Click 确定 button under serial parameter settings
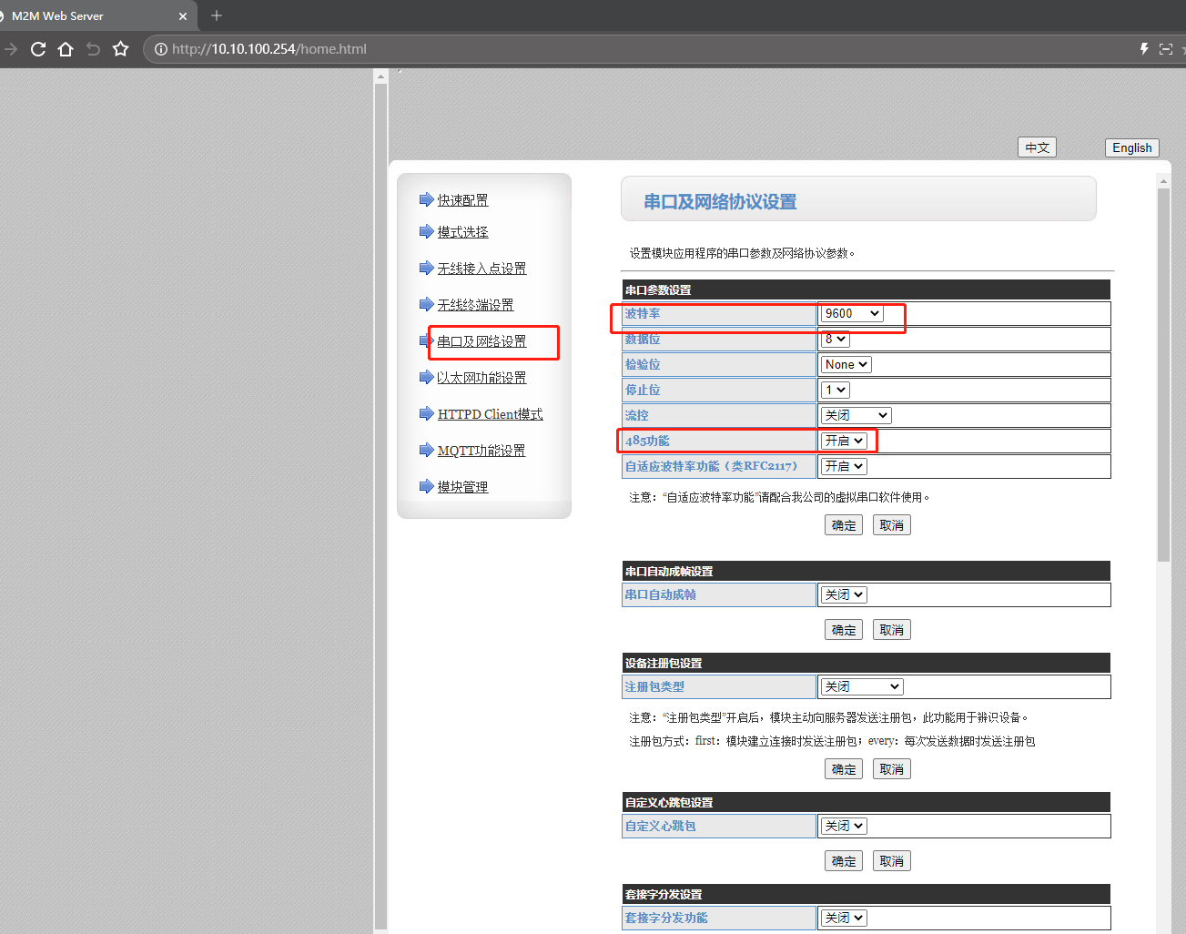This screenshot has width=1186, height=934. click(x=844, y=525)
